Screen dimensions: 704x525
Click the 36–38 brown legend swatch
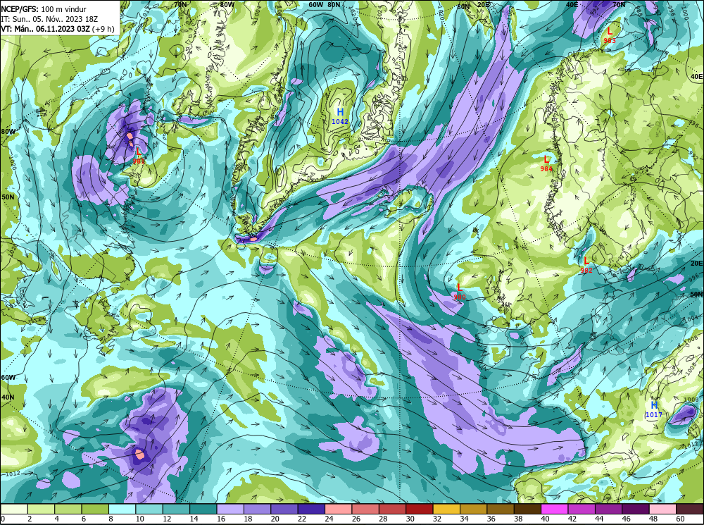tap(500, 509)
